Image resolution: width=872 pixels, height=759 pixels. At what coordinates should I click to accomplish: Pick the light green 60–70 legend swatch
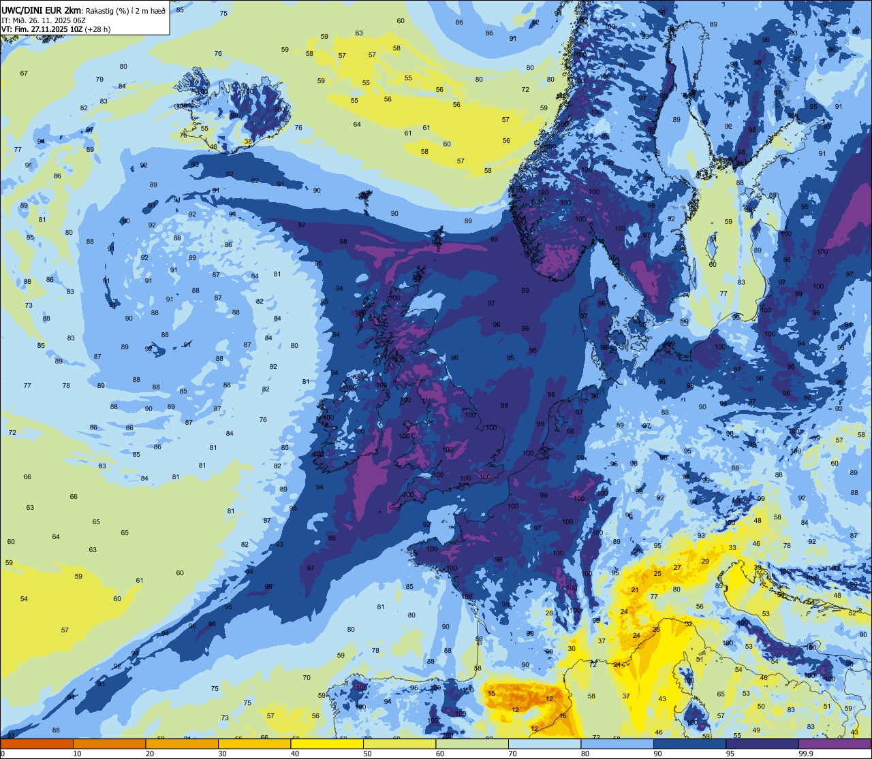pos(472,743)
